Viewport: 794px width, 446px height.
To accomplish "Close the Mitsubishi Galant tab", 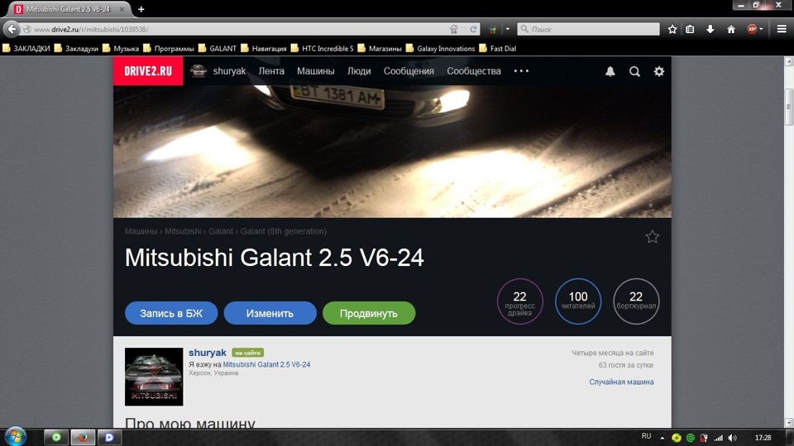I will point(122,9).
